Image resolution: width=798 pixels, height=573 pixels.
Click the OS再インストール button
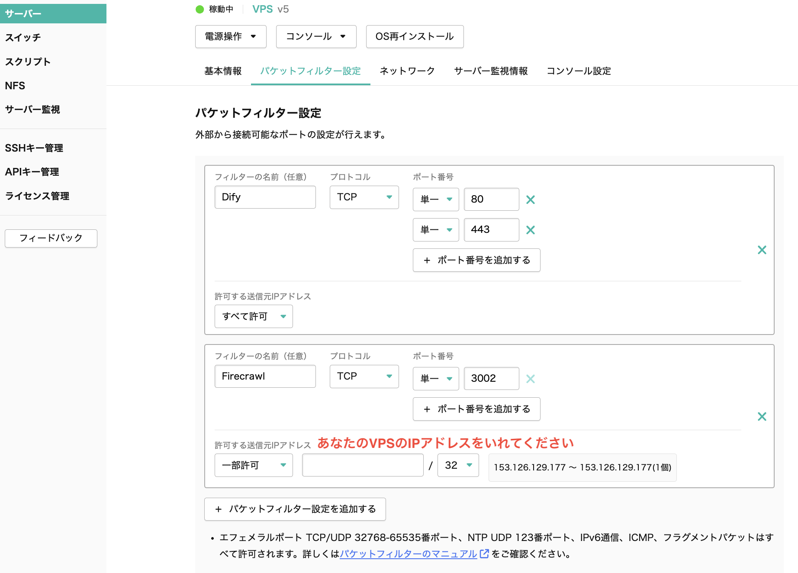[415, 36]
